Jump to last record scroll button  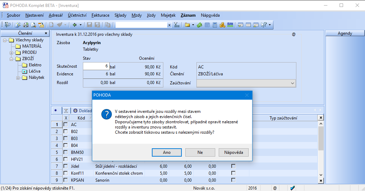(321, 181)
